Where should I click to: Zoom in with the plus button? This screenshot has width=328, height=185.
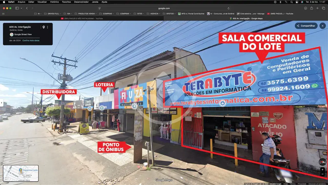[322, 170]
